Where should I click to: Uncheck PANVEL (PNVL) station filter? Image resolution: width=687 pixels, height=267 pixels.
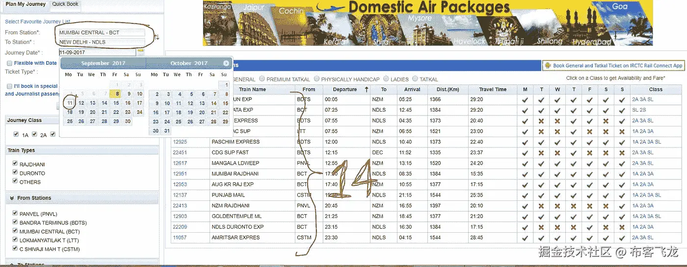tap(15, 214)
